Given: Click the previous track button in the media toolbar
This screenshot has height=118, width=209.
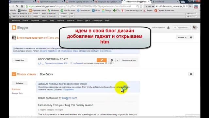Looking at the screenshot, I should 150,6.
